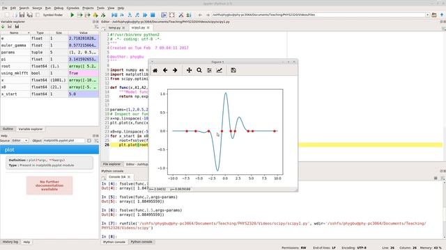
Task: Go forward to next figure view
Action: coord(175,70)
